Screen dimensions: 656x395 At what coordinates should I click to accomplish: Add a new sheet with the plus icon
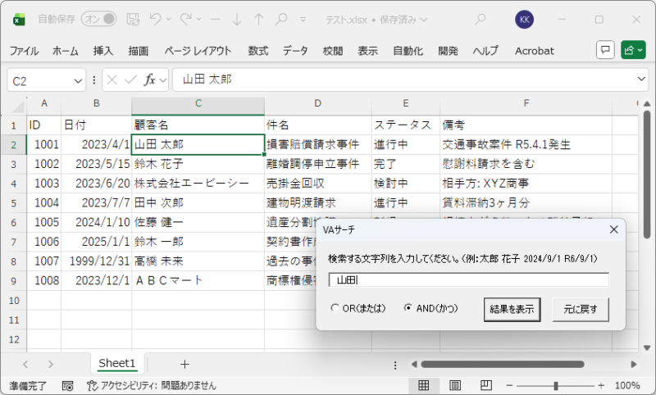(184, 363)
